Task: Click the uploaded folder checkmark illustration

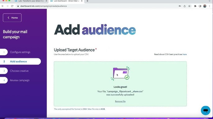Action: [x=120, y=74]
